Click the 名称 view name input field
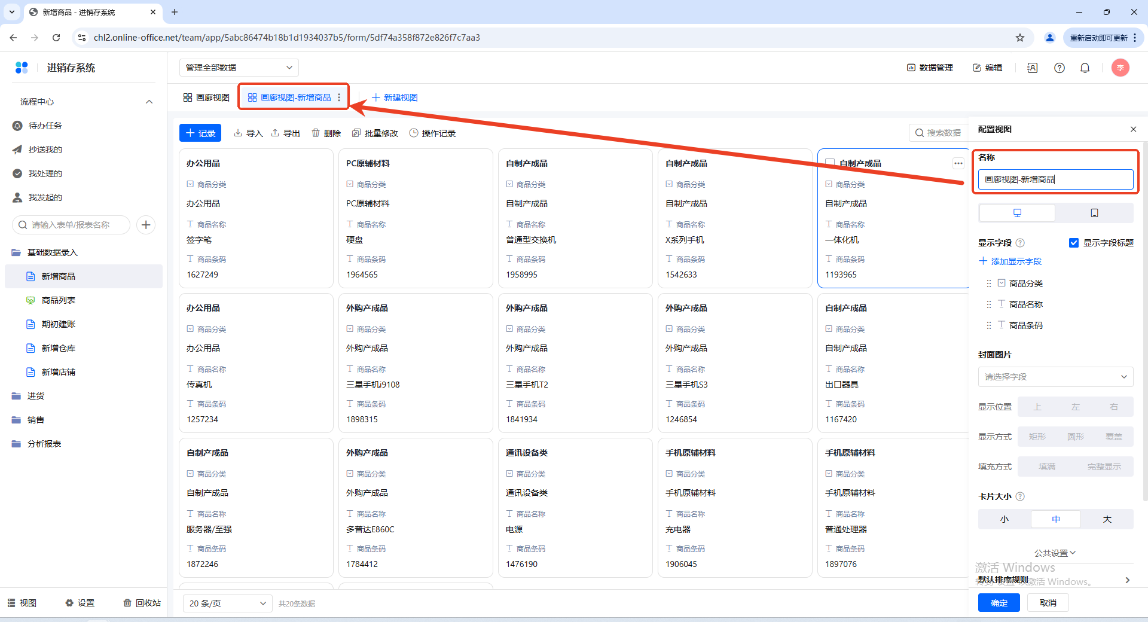Screen dimensions: 1148x622 point(1055,179)
